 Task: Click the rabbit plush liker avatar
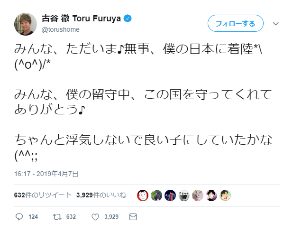click(x=198, y=195)
